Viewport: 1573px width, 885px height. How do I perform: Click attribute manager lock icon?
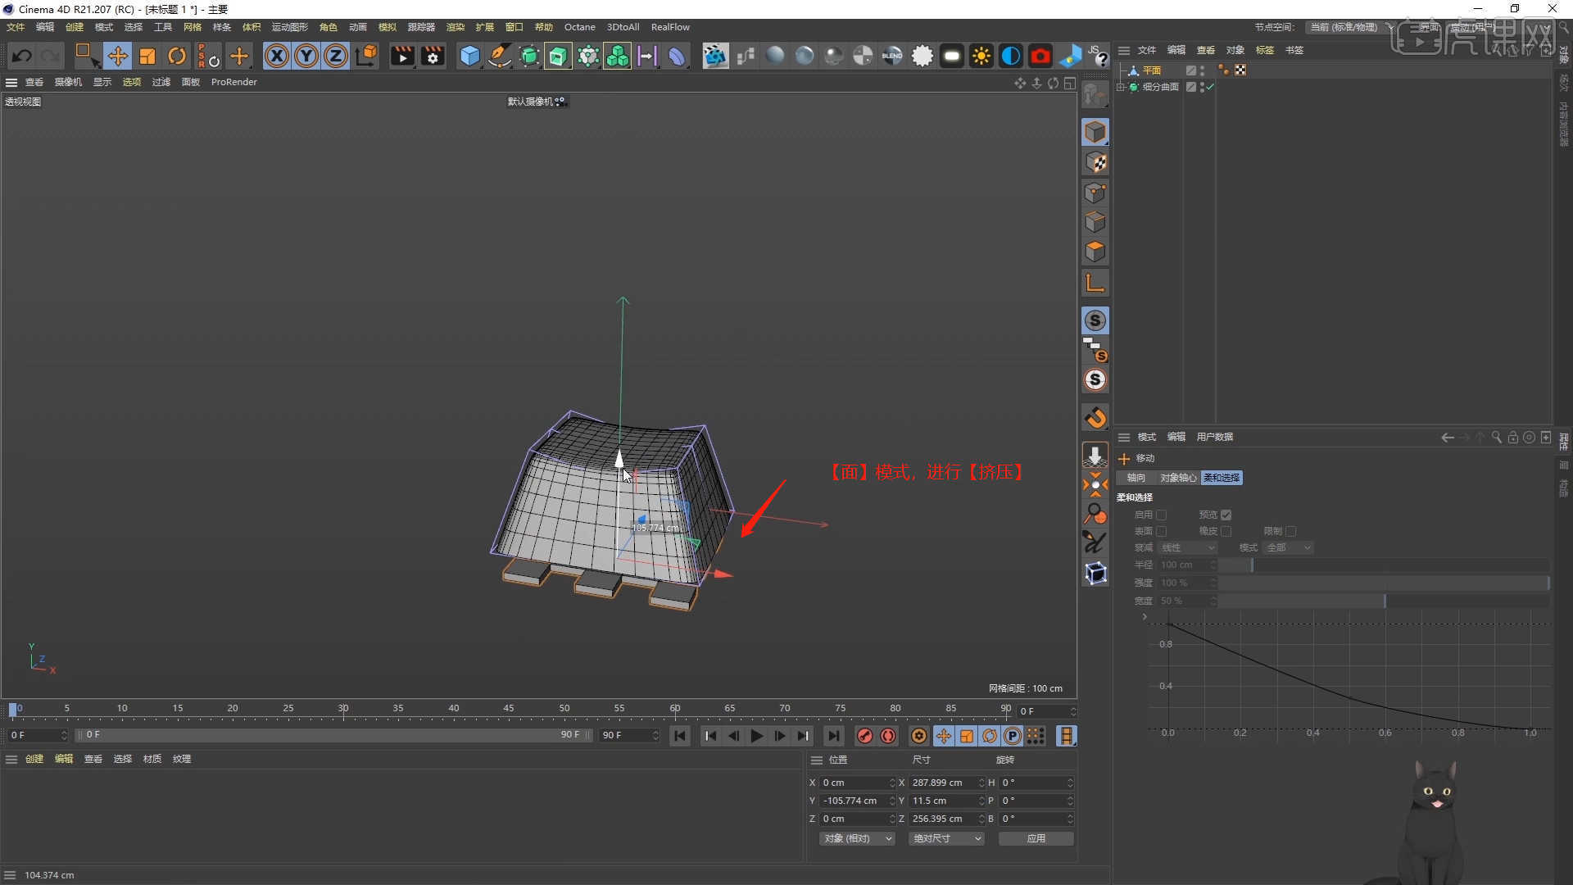(x=1513, y=438)
